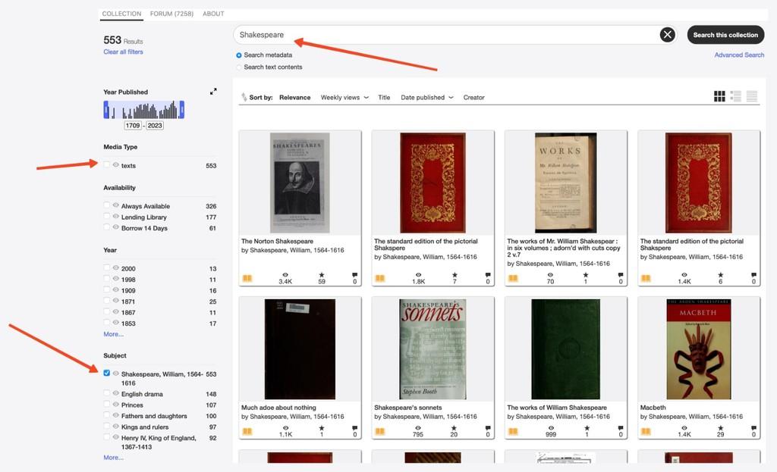Switch to extended list view
This screenshot has height=472, width=777.
point(736,96)
